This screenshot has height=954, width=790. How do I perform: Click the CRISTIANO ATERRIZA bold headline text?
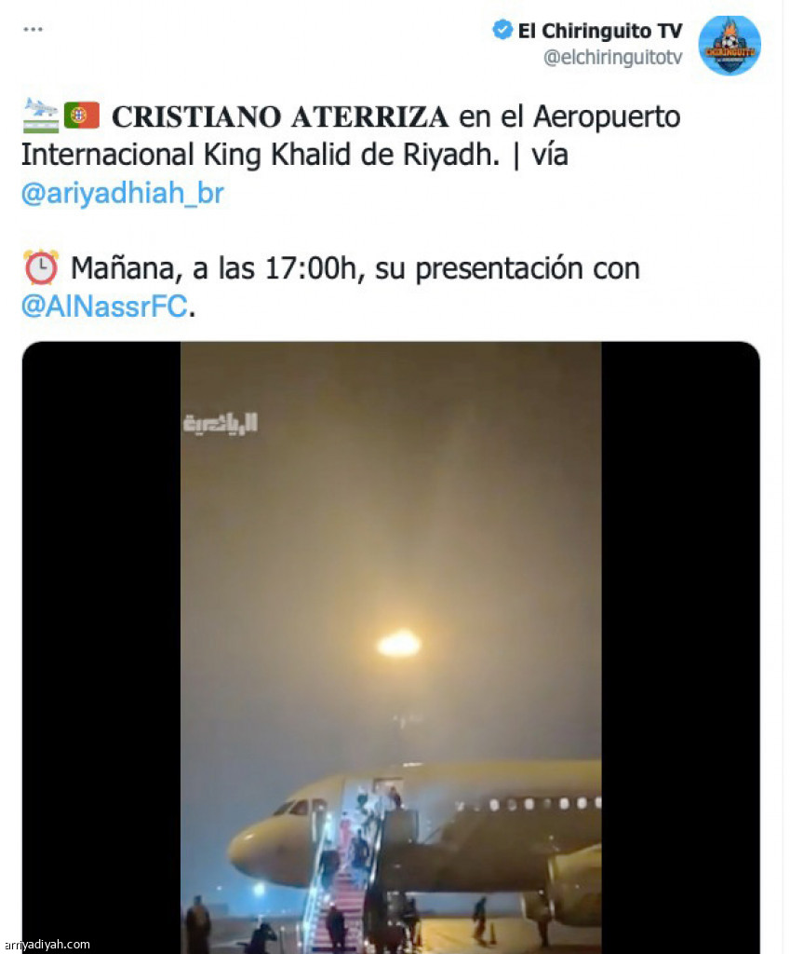(x=279, y=116)
